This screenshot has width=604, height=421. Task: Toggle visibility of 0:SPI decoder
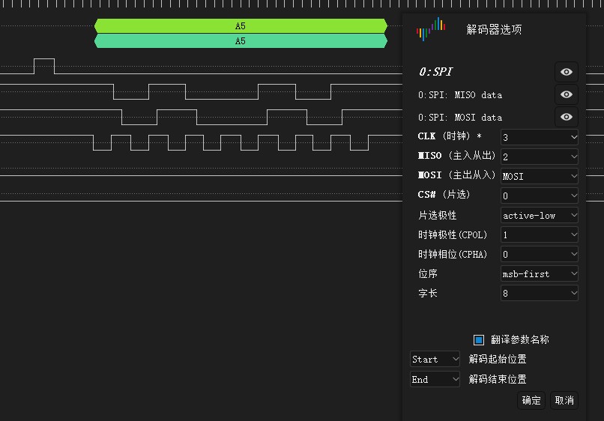click(x=566, y=72)
